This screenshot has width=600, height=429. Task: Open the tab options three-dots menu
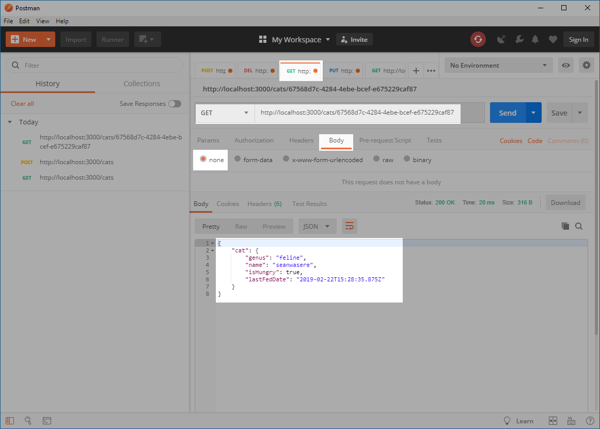(431, 71)
